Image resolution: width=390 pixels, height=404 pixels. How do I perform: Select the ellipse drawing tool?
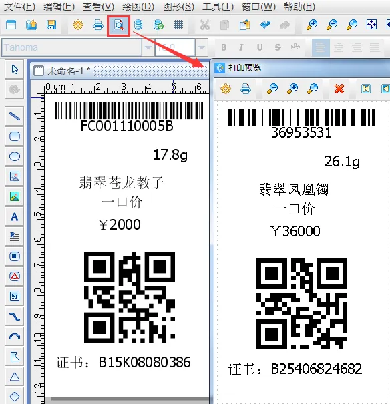click(x=15, y=156)
